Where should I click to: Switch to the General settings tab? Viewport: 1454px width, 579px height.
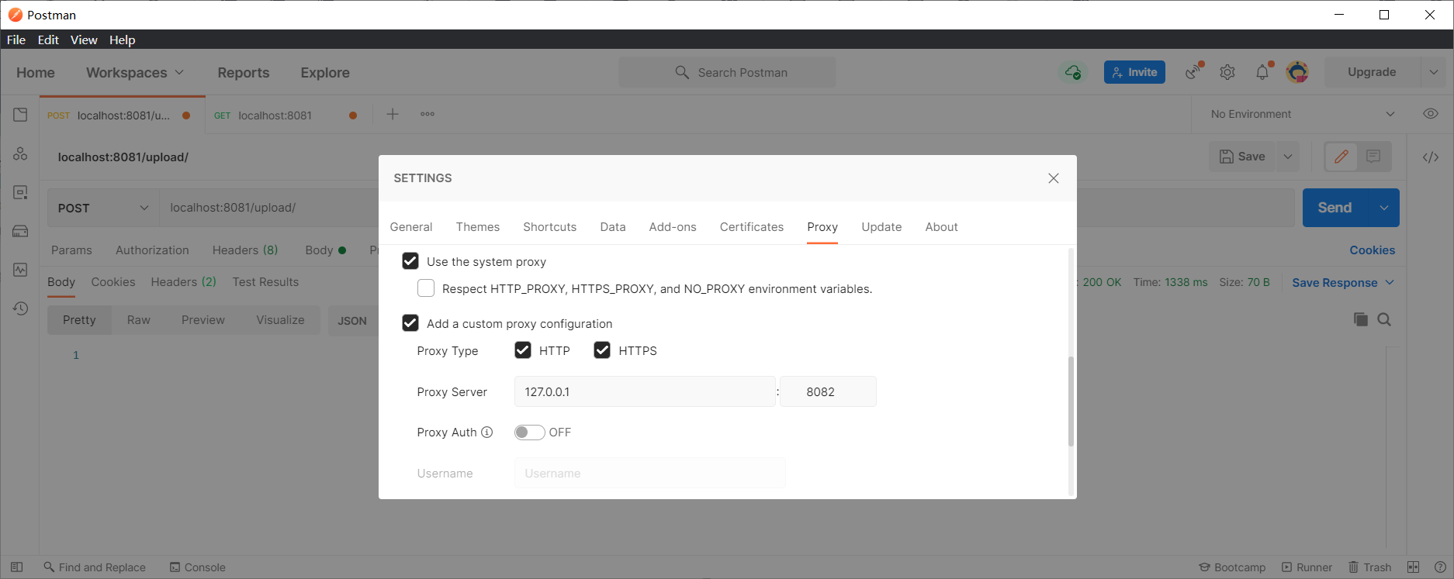tap(411, 227)
